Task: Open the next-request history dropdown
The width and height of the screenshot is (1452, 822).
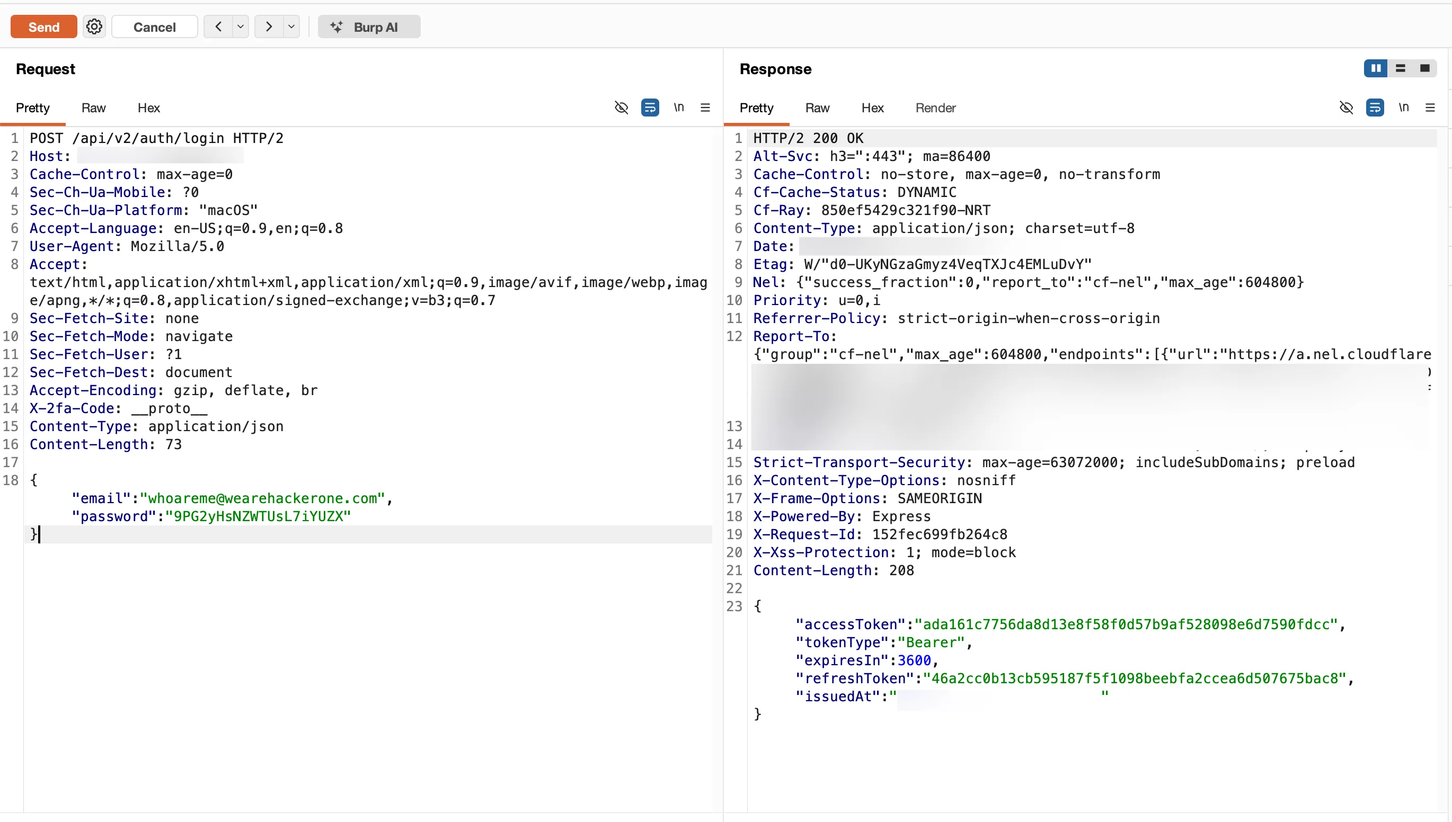Action: [290, 26]
